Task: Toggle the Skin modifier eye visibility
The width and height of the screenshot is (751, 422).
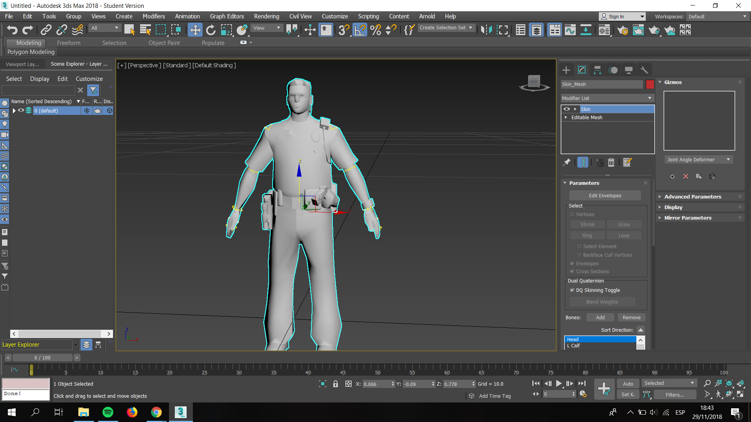Action: (x=567, y=109)
